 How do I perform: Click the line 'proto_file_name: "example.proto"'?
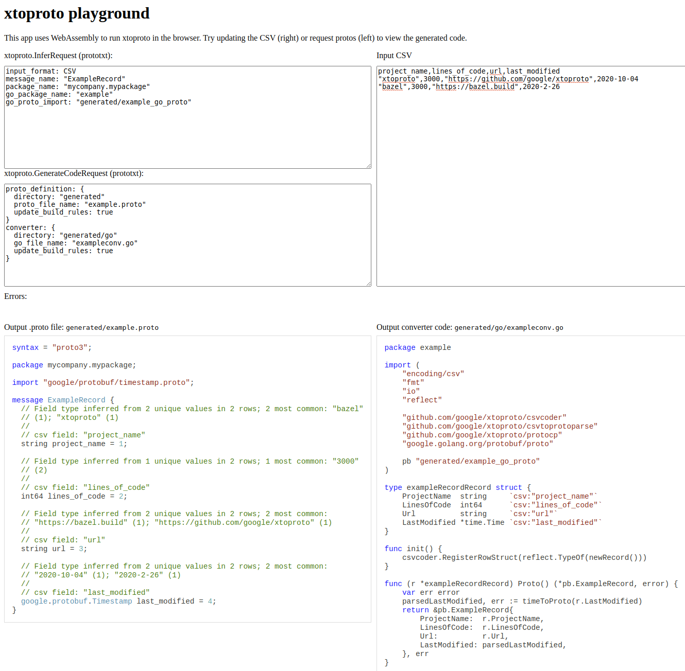click(80, 204)
